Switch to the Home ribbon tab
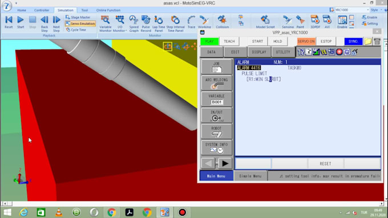 point(22,10)
